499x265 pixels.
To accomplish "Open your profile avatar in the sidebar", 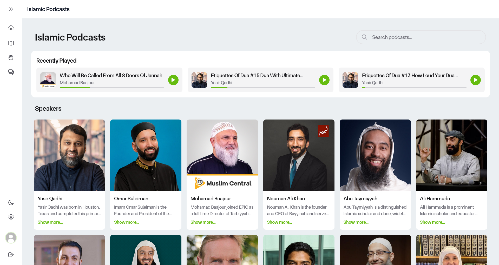I will (11, 238).
